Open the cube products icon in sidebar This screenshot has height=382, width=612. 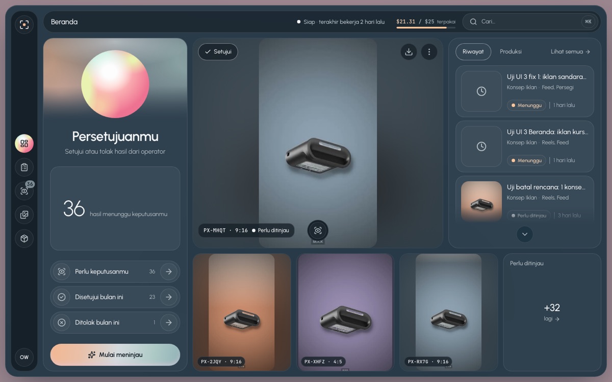[24, 238]
